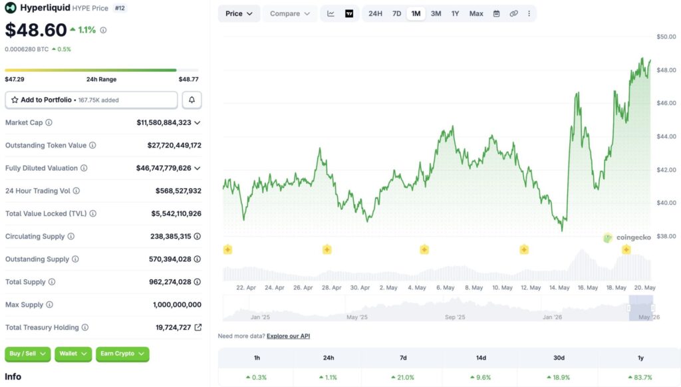Click the Hyperliquid logo icon

[x=11, y=8]
